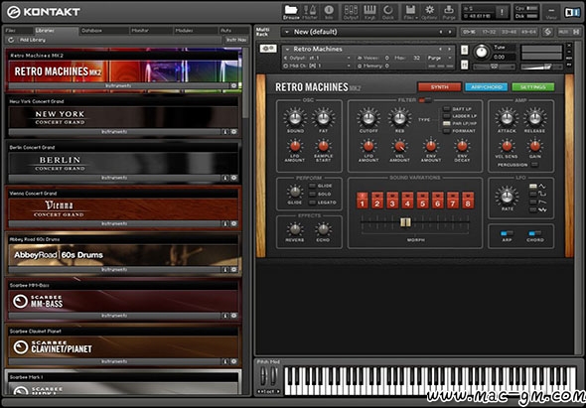
Task: Click the View minimize icon in the toolbar
Action: click(x=551, y=12)
